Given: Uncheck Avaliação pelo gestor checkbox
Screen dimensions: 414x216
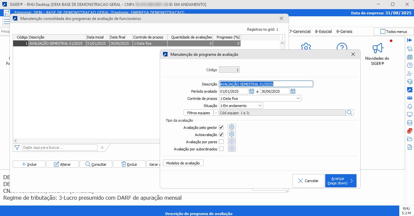Looking at the screenshot, I should [221, 127].
